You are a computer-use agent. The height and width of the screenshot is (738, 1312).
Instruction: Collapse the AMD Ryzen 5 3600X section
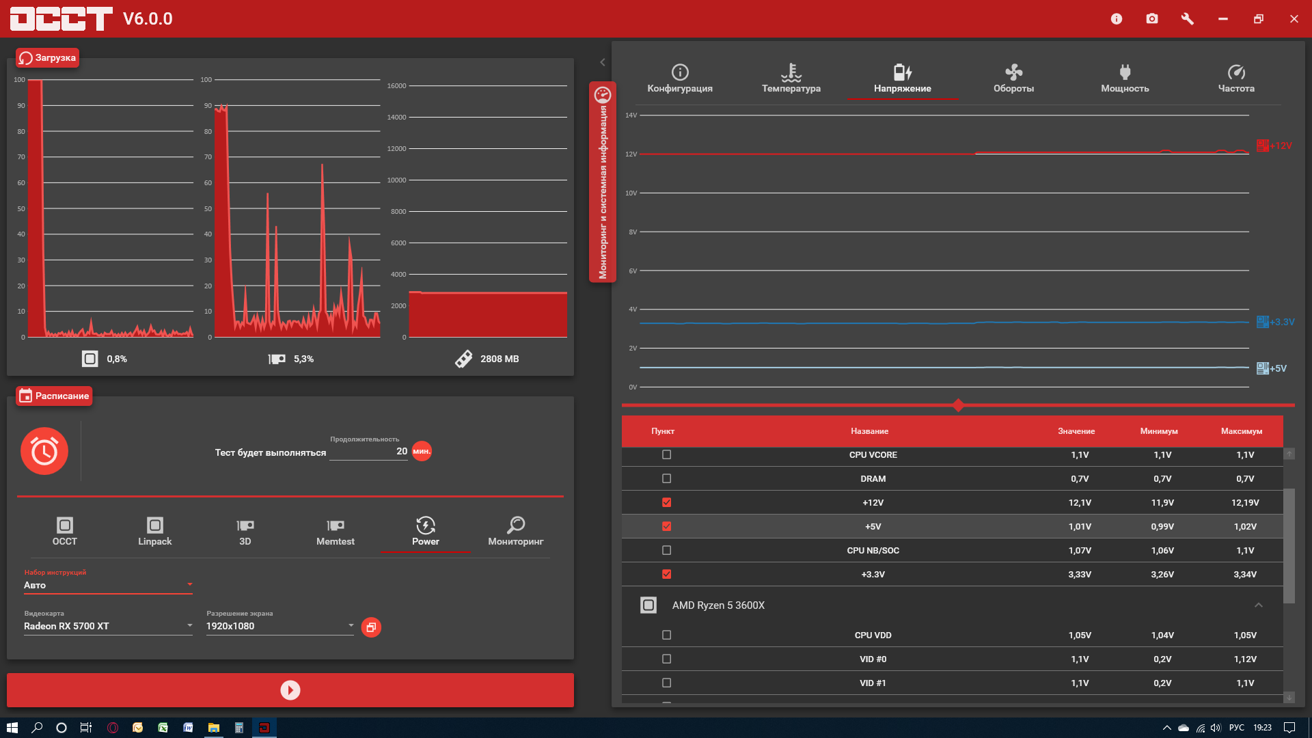tap(1259, 605)
